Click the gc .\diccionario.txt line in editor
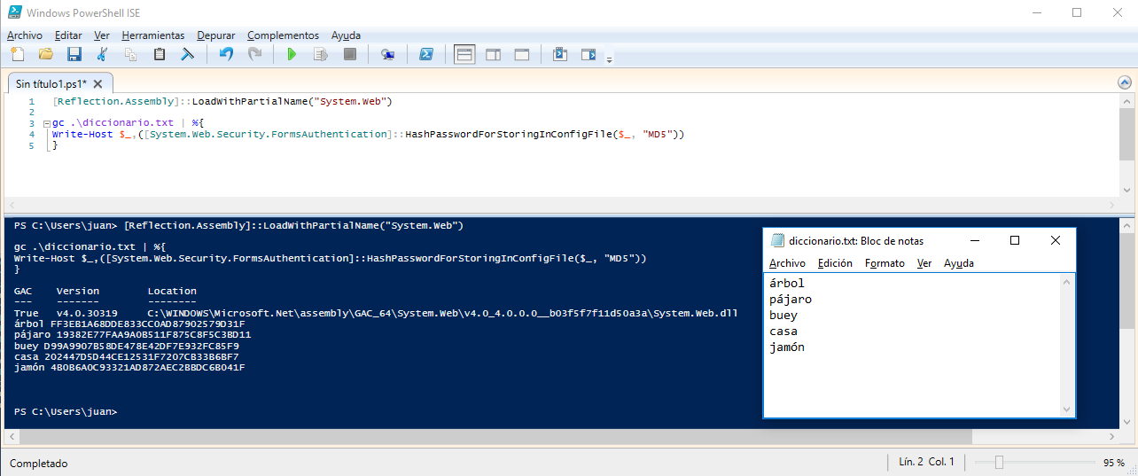The height and width of the screenshot is (476, 1138). pos(129,123)
